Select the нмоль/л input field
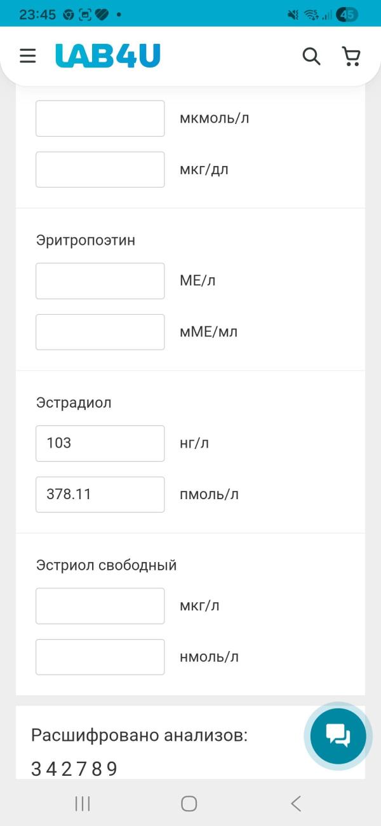 coord(100,656)
